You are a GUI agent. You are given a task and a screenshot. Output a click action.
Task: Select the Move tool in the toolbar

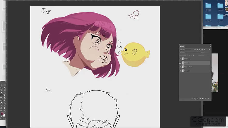[2, 85]
